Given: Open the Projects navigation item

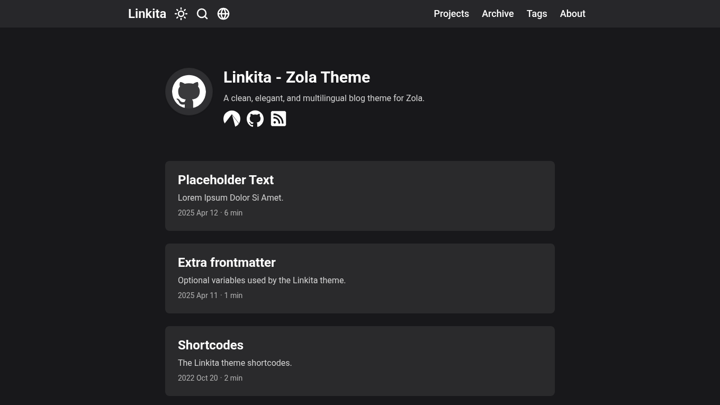Looking at the screenshot, I should click(x=451, y=14).
